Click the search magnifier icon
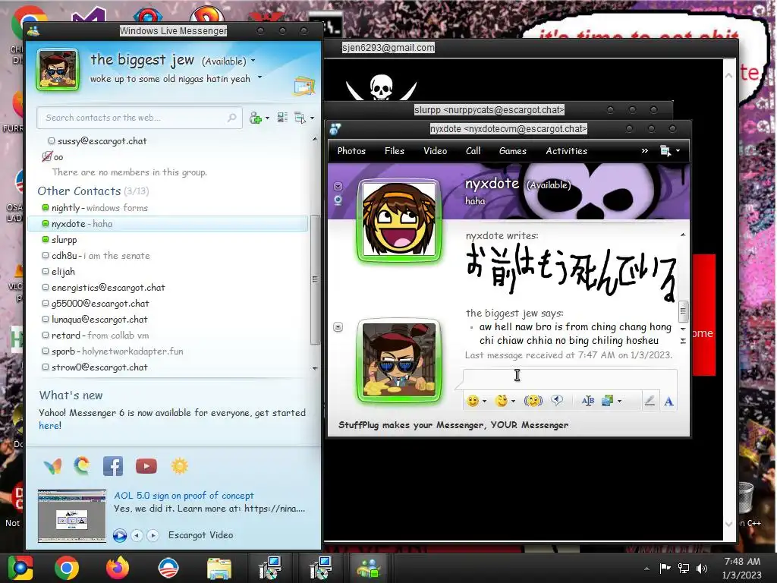Image resolution: width=777 pixels, height=583 pixels. 232,118
